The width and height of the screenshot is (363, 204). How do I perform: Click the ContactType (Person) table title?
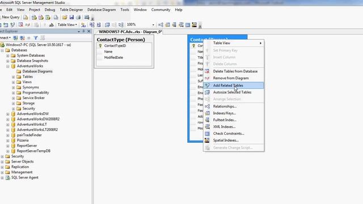121,40
